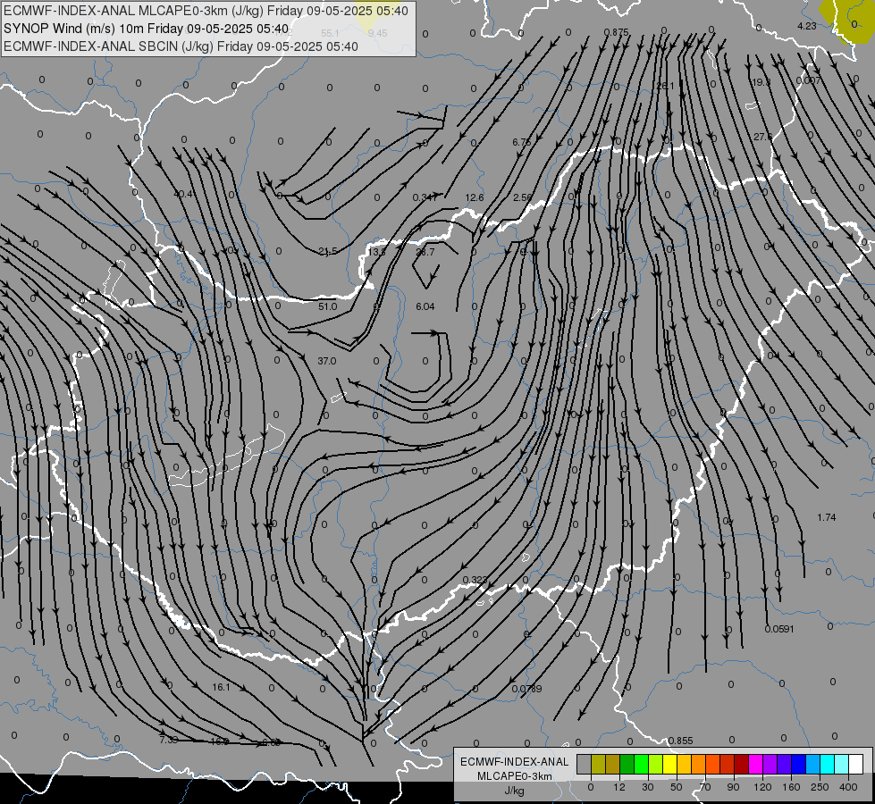Click the map value 16.1
The image size is (875, 804).
click(222, 687)
